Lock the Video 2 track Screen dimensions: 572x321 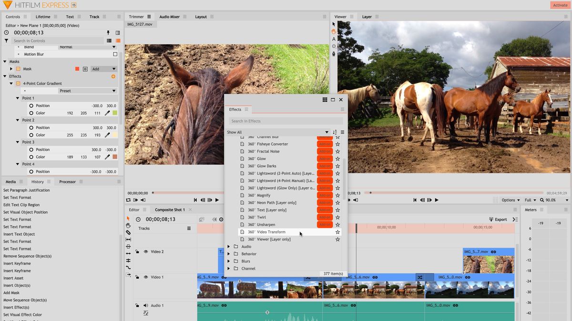(137, 252)
